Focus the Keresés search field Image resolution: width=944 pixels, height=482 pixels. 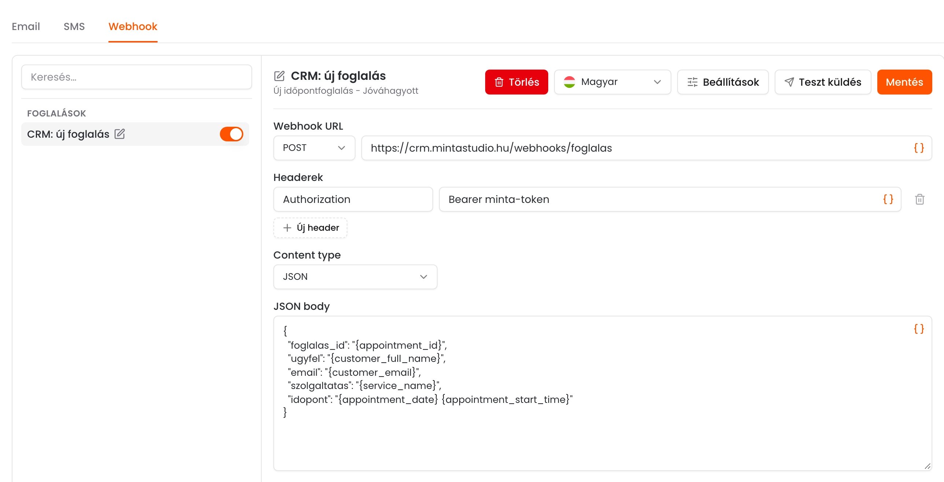click(x=136, y=77)
